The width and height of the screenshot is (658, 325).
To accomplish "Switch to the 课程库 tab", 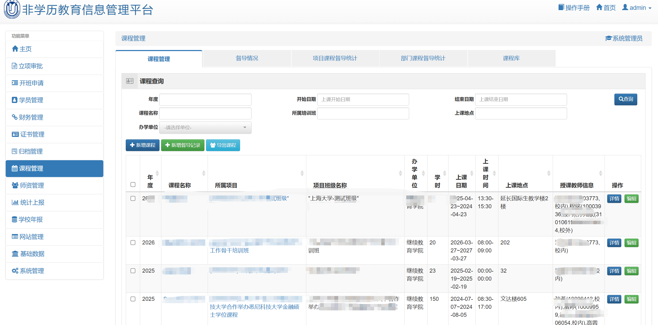I will click(511, 58).
